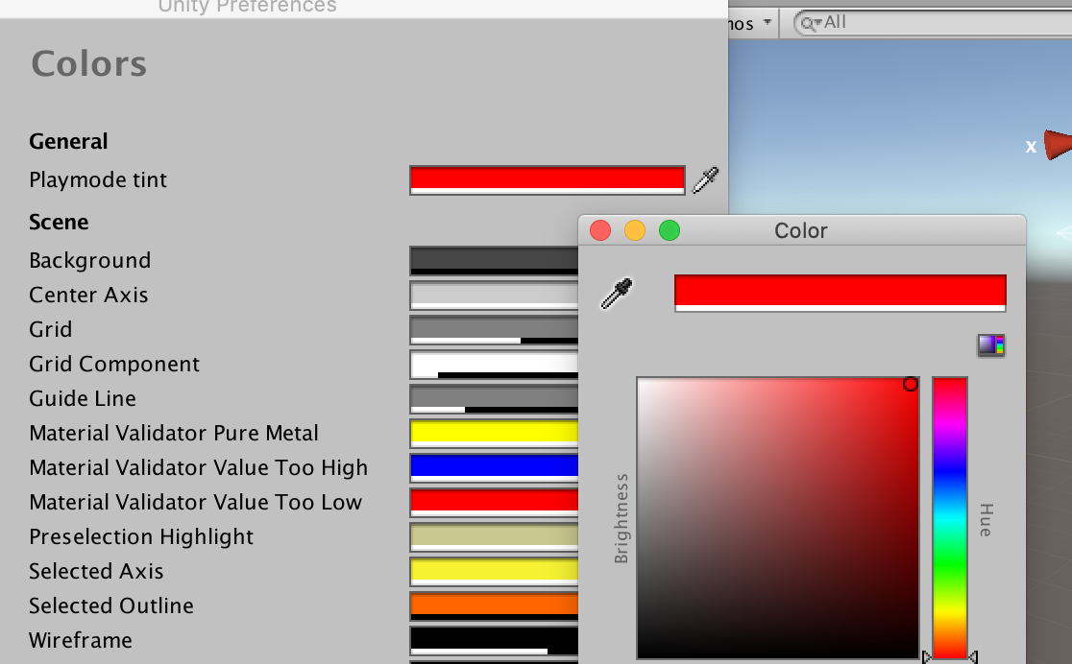Click the red X axis cone gizmo
Image resolution: width=1072 pixels, height=664 pixels.
point(1058,145)
